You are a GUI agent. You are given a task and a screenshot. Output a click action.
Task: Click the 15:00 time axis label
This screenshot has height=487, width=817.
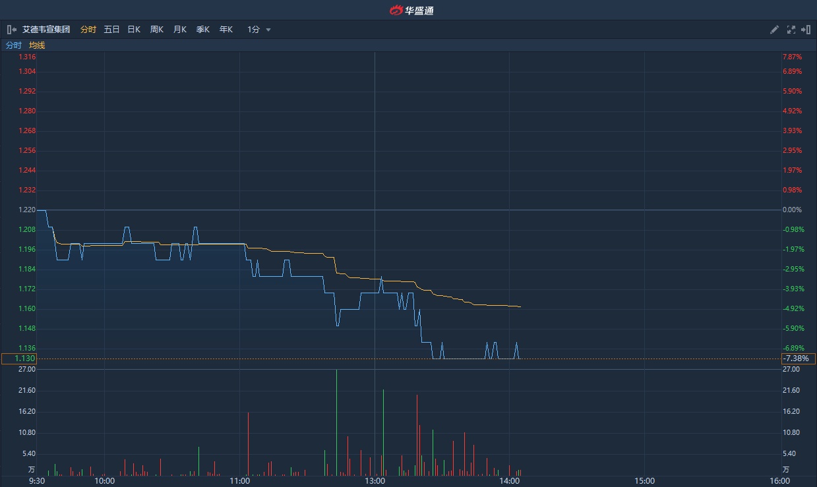coord(645,481)
